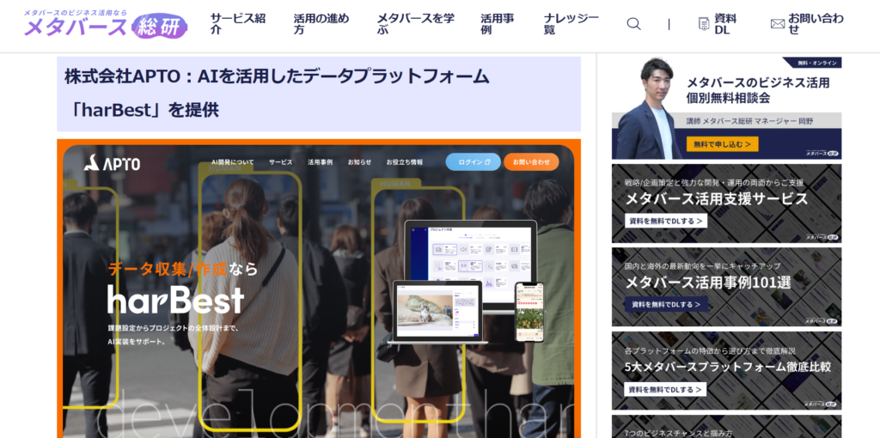This screenshot has width=880, height=438.
Task: Click サービス in APTO nav
Action: point(281,162)
